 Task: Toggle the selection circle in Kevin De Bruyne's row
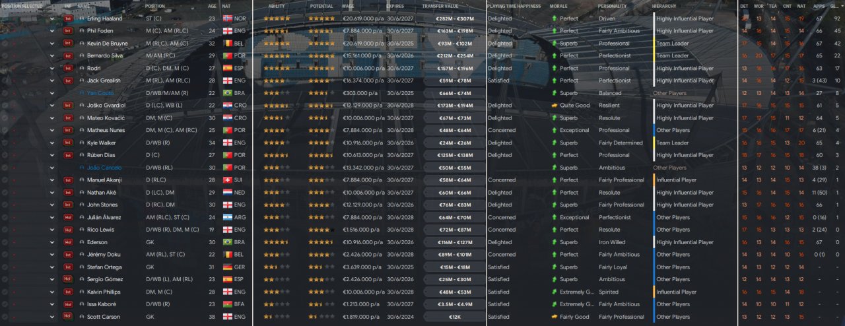point(5,44)
